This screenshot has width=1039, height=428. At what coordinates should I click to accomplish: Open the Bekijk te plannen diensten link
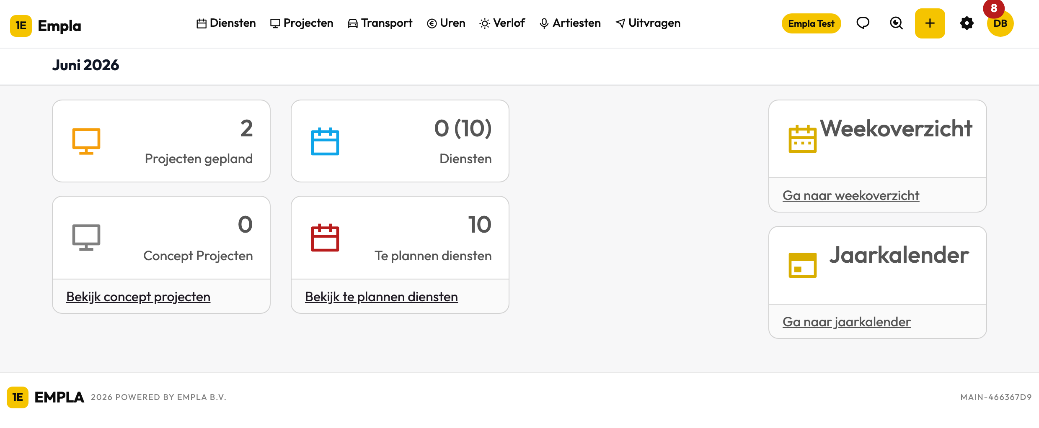pos(381,297)
